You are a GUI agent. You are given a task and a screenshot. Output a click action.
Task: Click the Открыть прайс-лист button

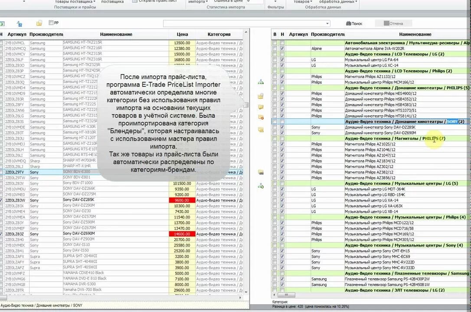(154, 1)
